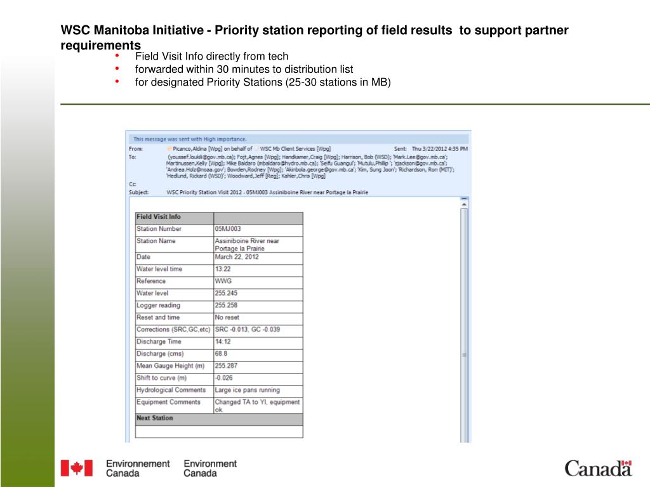The image size is (650, 487).
Task: Click the Station Name label cell
Action: [175, 245]
